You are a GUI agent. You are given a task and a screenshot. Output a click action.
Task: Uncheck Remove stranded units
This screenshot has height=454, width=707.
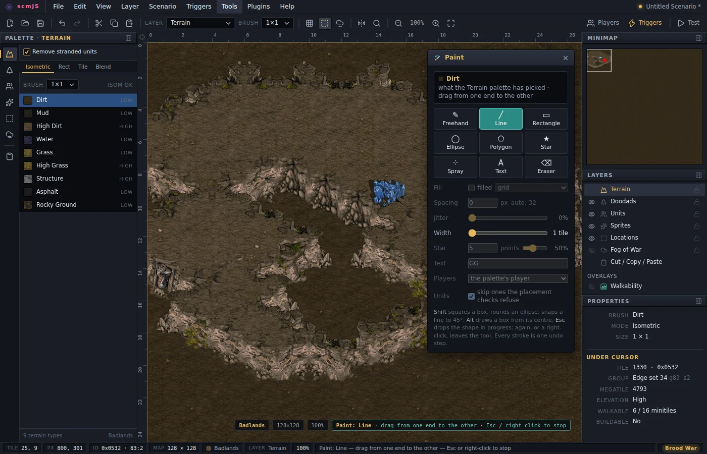(27, 52)
